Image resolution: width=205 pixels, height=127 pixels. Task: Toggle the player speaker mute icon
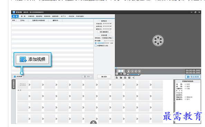click(128, 74)
